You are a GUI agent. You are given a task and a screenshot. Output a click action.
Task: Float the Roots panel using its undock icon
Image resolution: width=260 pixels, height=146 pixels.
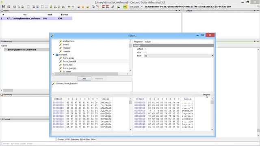pos(176,11)
